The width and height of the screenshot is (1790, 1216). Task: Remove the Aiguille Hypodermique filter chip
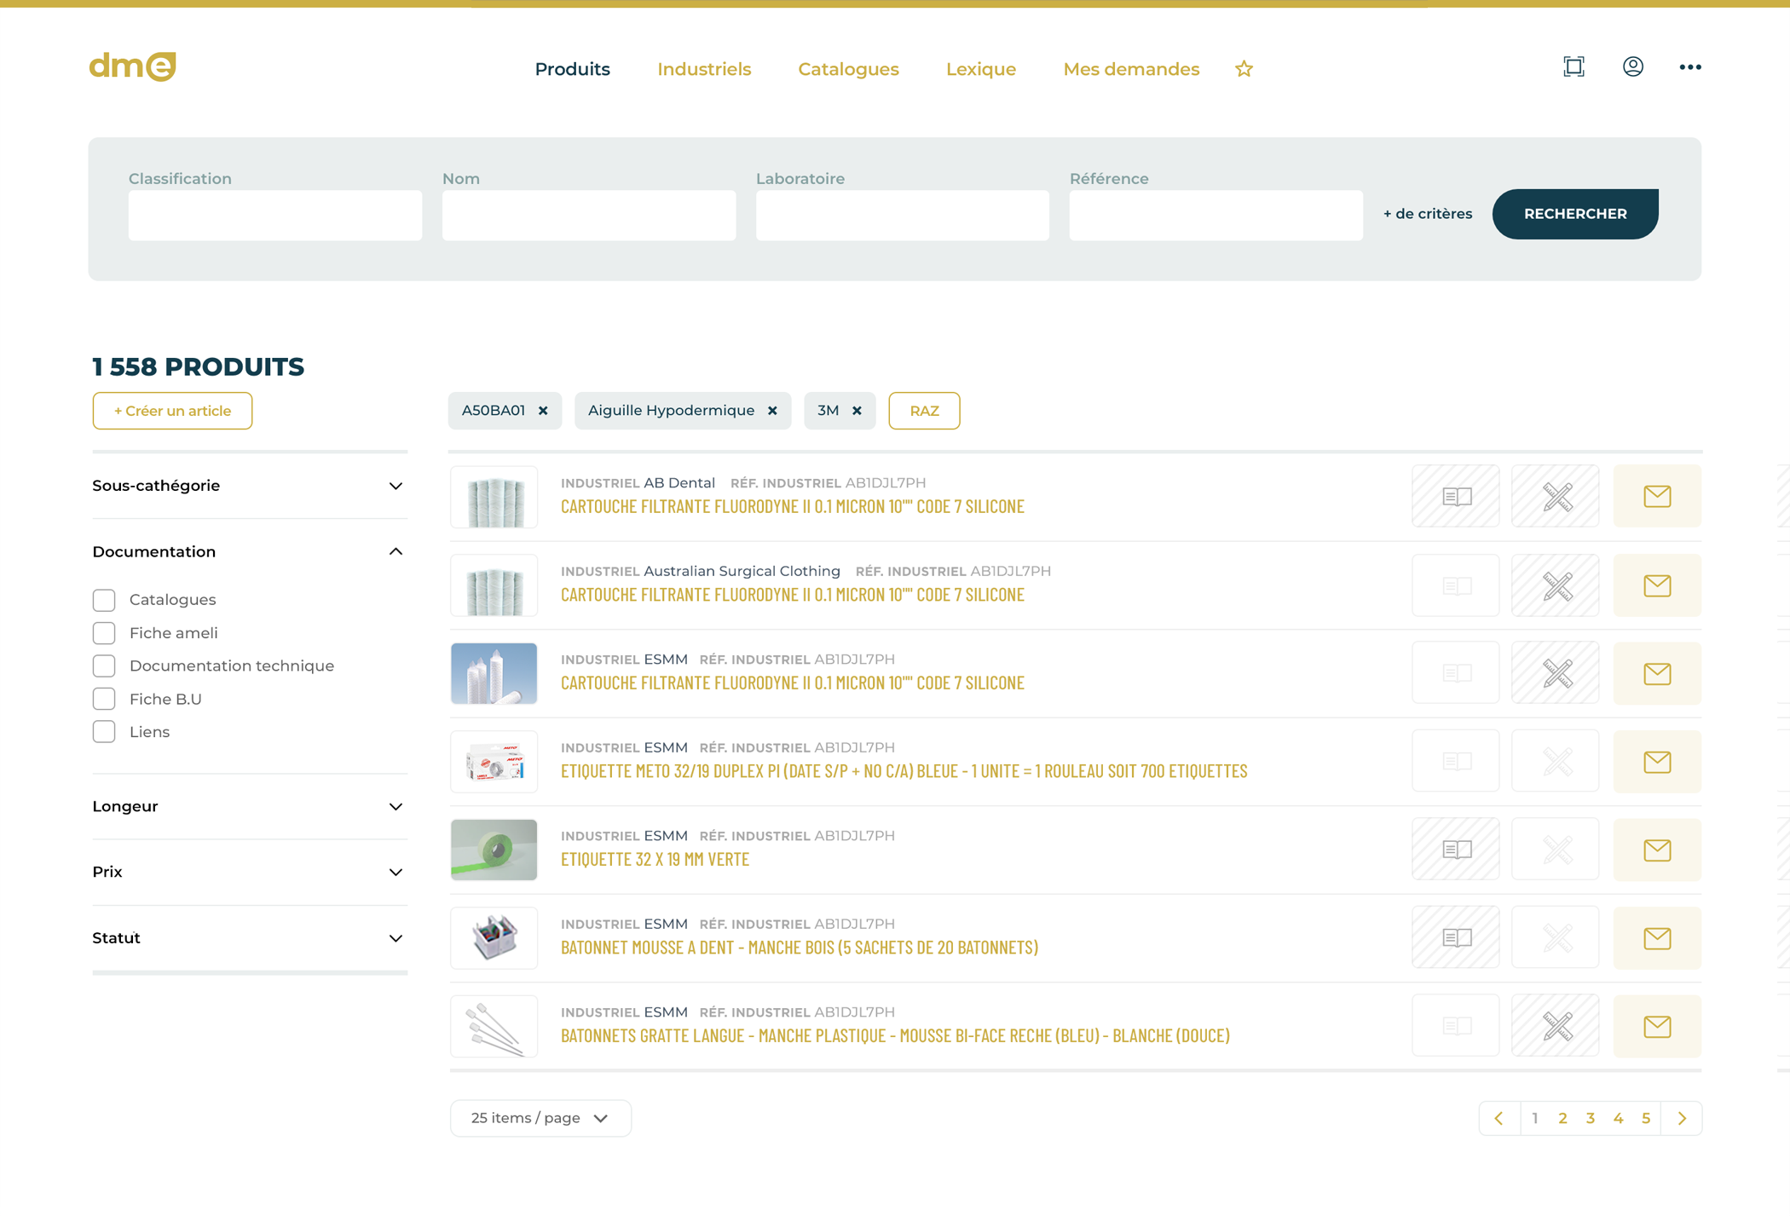772,411
